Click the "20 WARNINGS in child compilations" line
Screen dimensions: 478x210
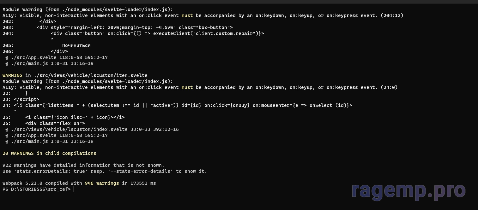pos(49,153)
